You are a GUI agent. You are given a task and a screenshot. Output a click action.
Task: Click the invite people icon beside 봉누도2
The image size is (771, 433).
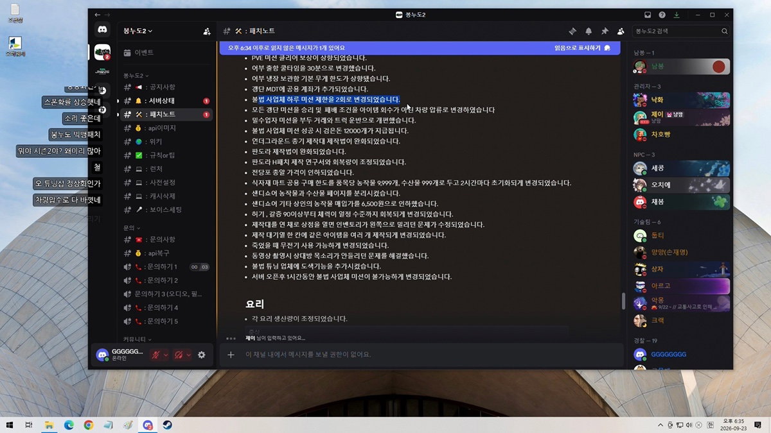[206, 31]
